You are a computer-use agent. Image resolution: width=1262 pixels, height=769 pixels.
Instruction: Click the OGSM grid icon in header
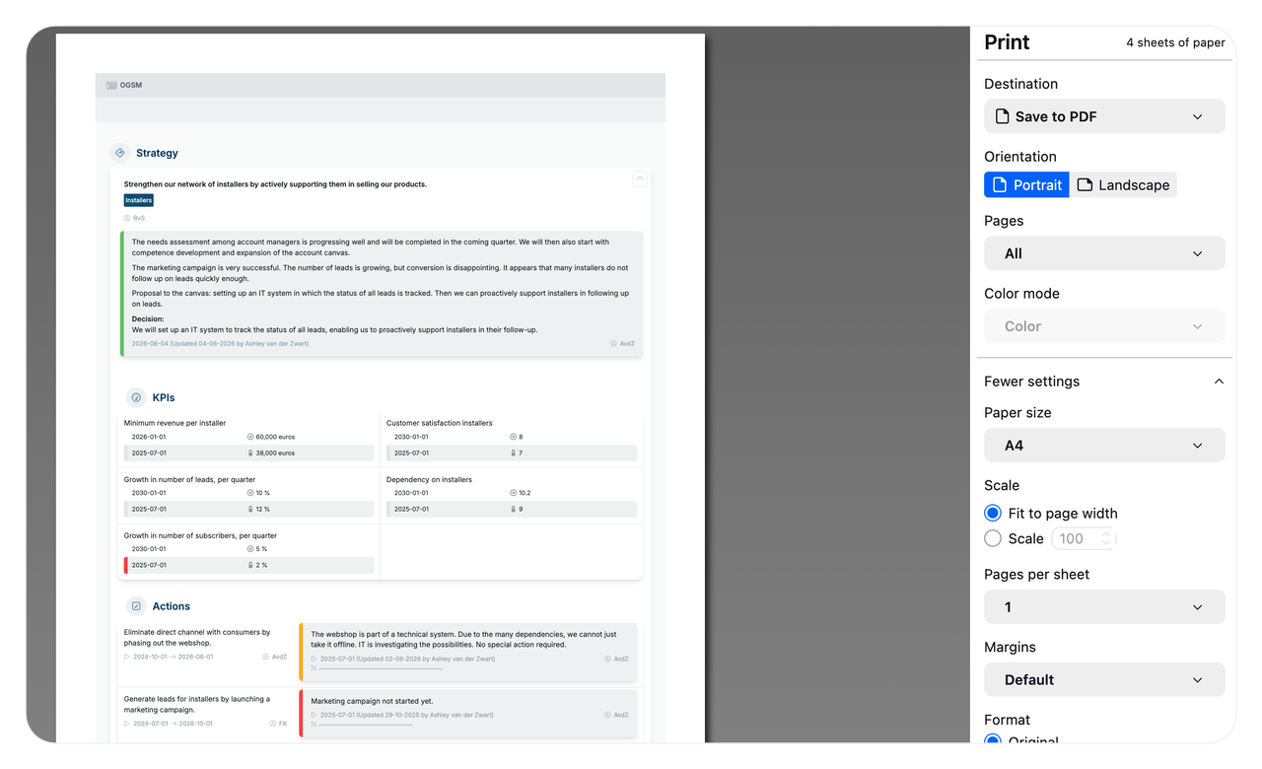tap(111, 86)
